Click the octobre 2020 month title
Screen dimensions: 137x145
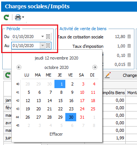pos(56,67)
